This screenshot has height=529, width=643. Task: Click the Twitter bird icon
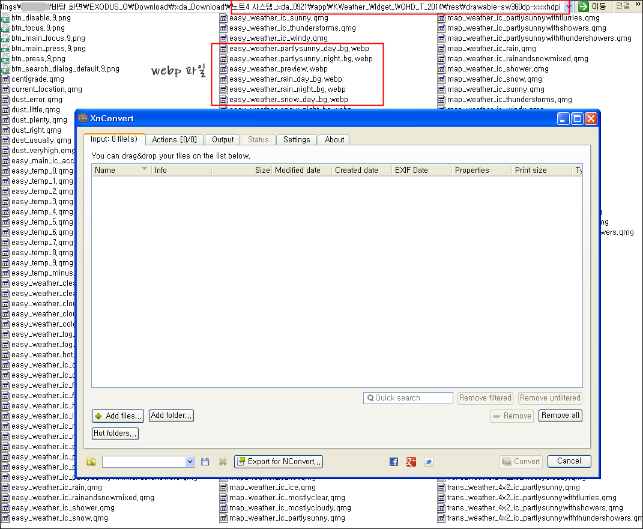pyautogui.click(x=429, y=462)
